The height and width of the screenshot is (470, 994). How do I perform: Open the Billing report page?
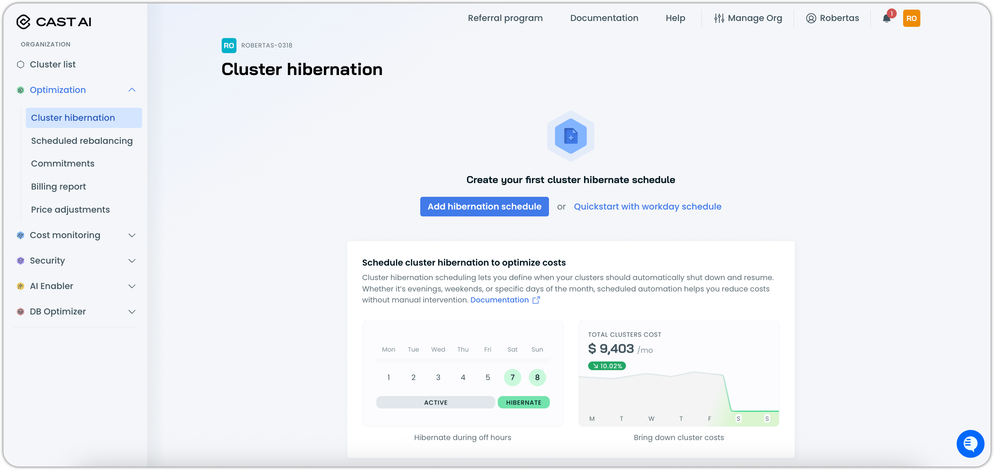coord(58,187)
